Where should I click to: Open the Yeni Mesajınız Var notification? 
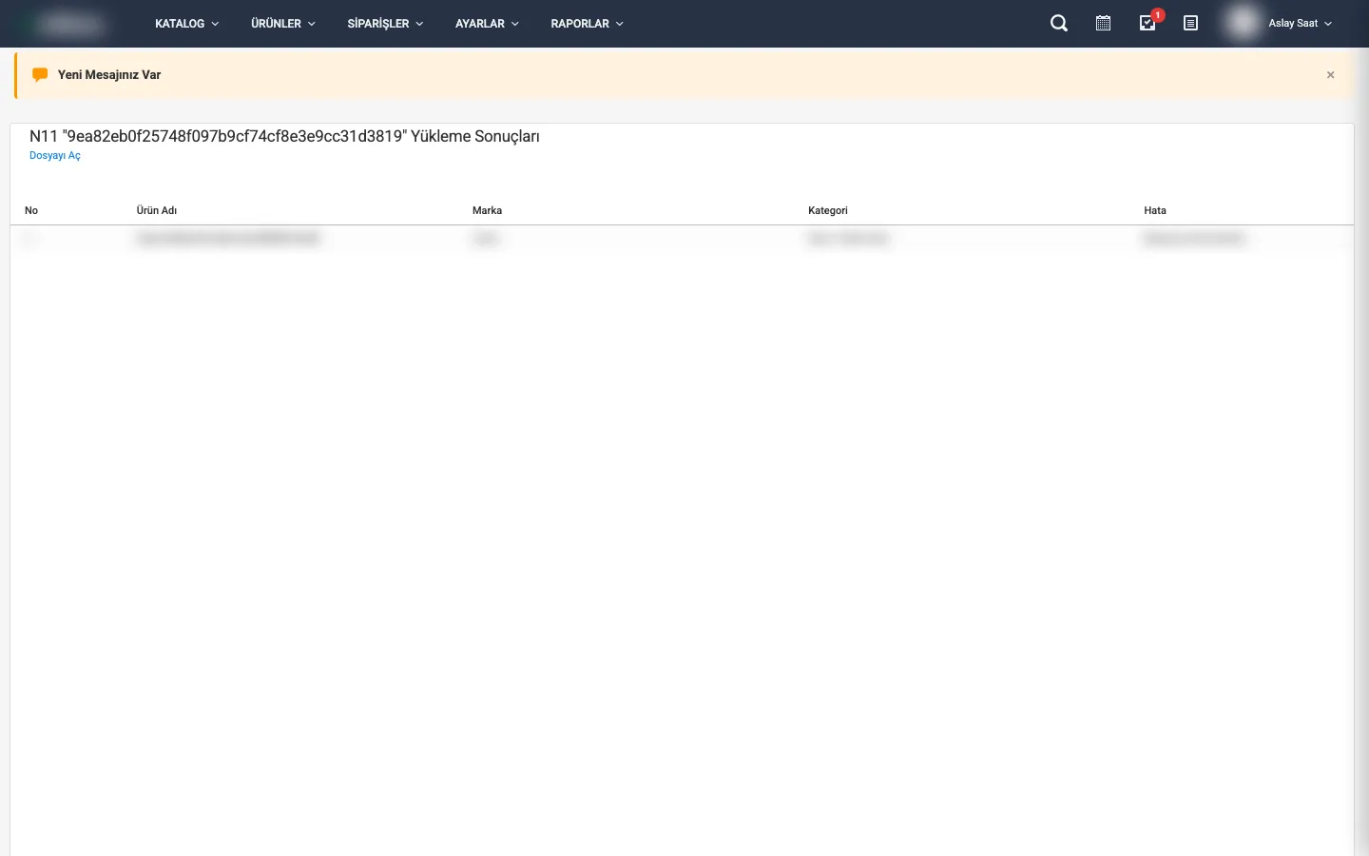pyautogui.click(x=109, y=75)
